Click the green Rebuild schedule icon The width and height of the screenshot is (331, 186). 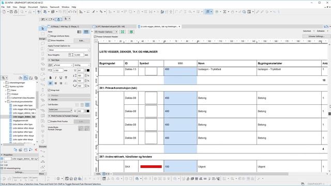(x=131, y=32)
